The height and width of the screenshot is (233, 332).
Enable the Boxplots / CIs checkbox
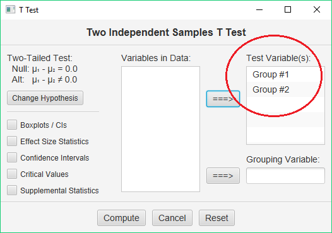coord(12,125)
